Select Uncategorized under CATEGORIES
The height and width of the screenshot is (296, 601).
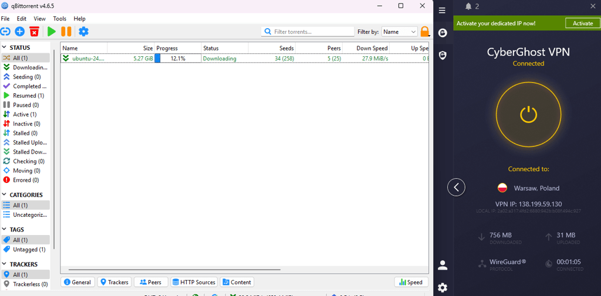(25, 215)
